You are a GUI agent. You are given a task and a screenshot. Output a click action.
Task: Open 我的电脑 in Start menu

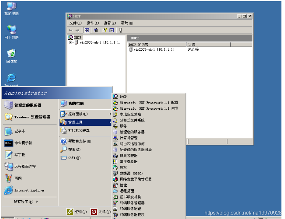point(85,104)
